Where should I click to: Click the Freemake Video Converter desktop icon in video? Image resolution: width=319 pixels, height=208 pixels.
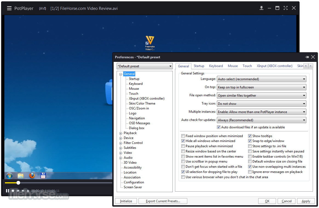pos(150,43)
